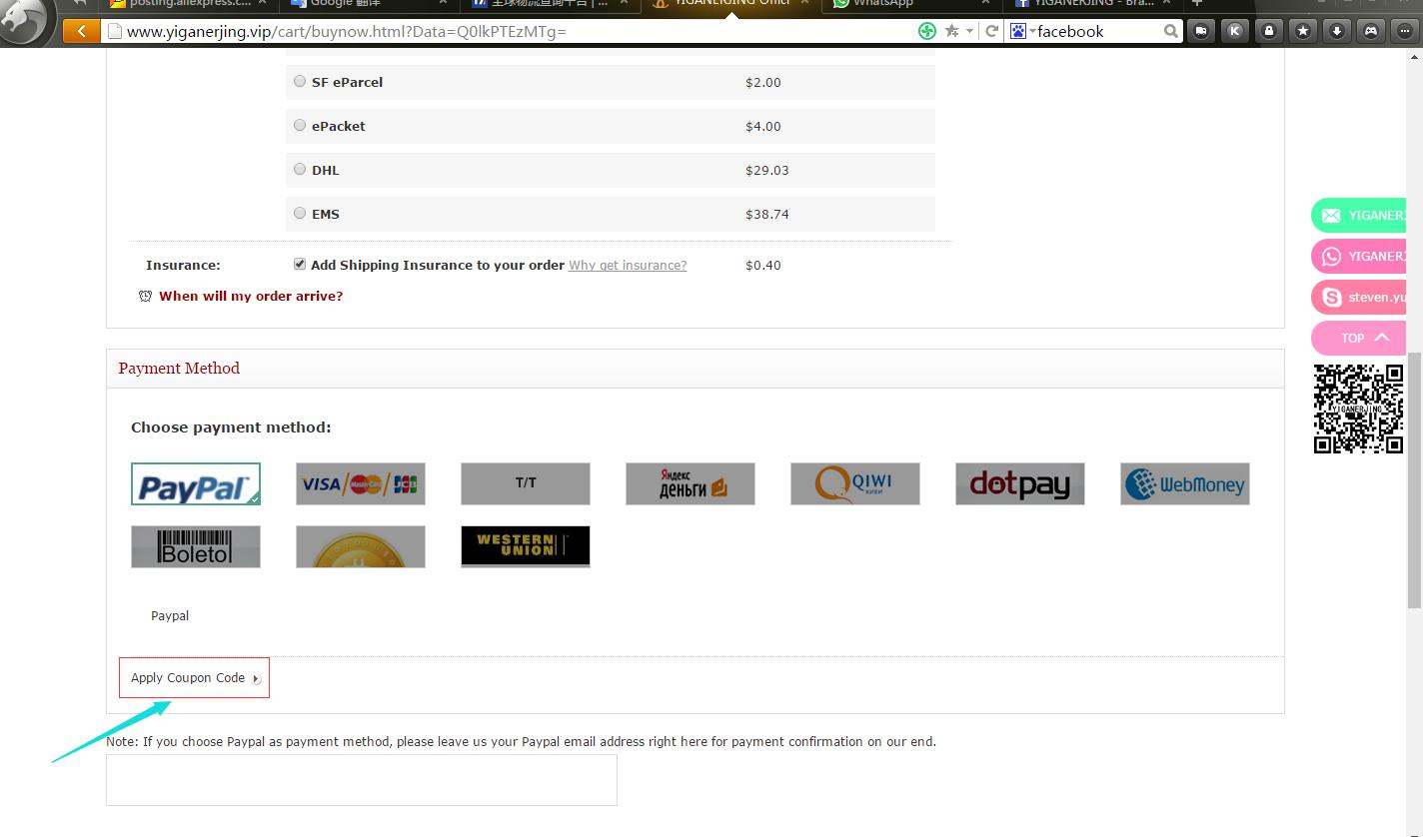Close the WhatsApp tab
This screenshot has width=1423, height=837.
984,3
